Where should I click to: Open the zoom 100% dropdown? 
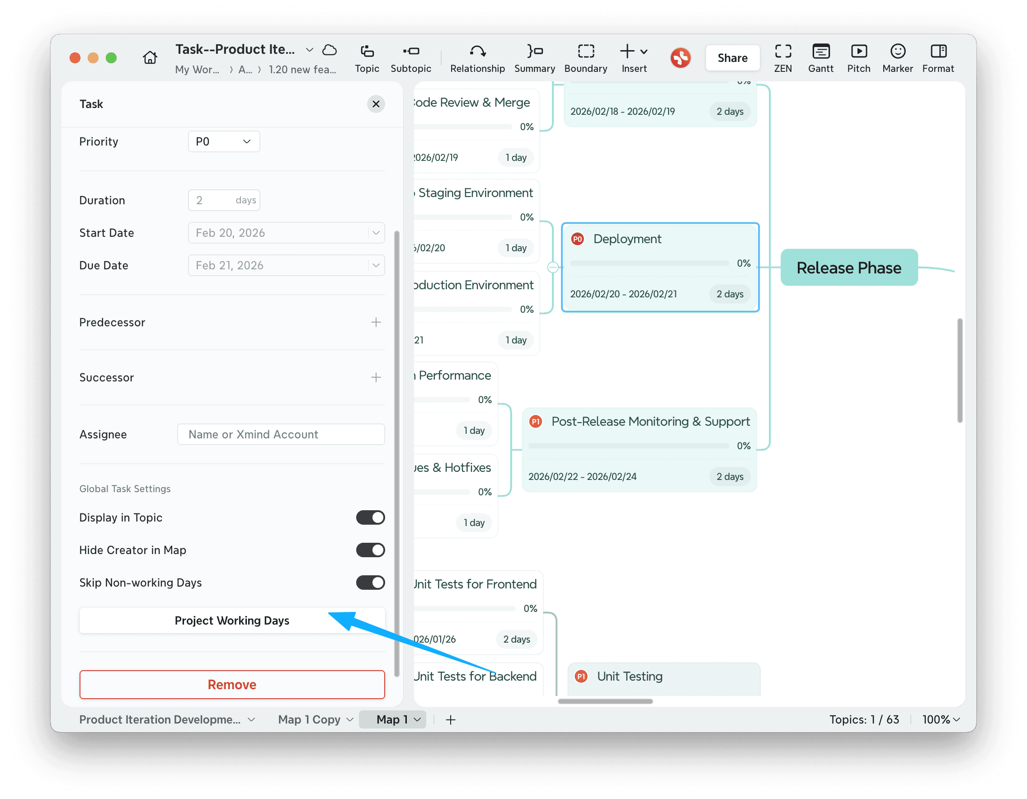click(941, 719)
